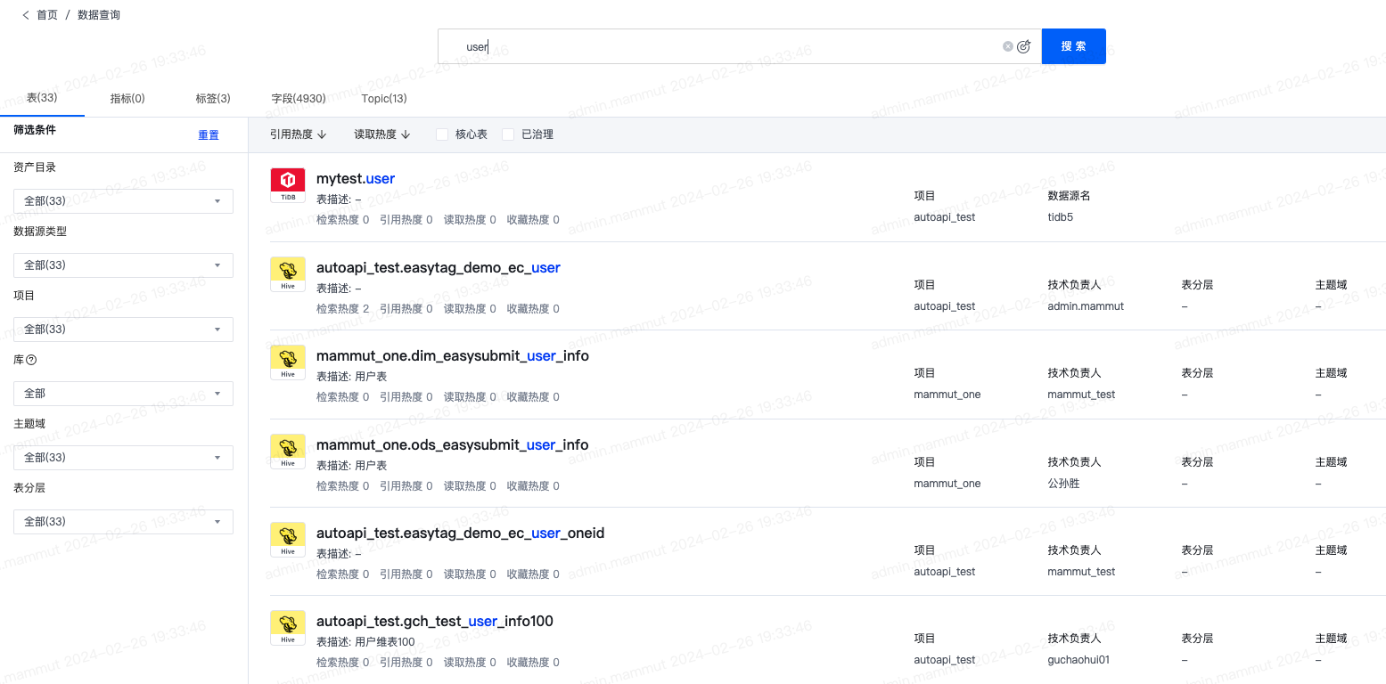Screen dimensions: 1386x684
Task: Open mammut_one.ods_easysubmit_user_info table
Action: (453, 444)
